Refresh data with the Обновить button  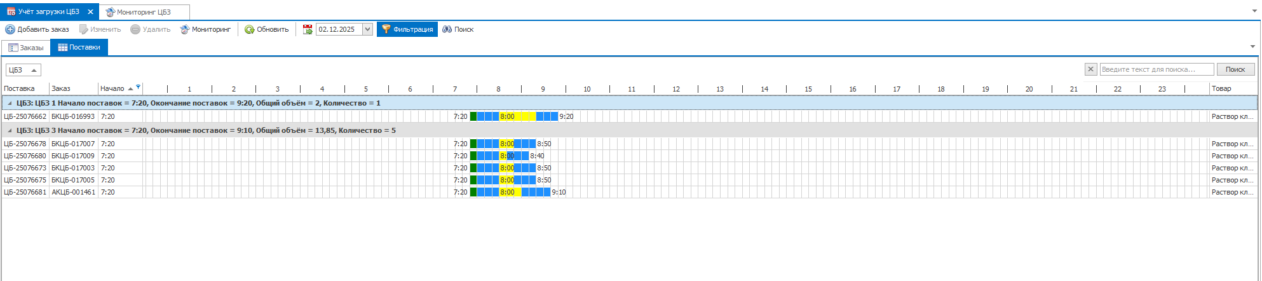(267, 29)
